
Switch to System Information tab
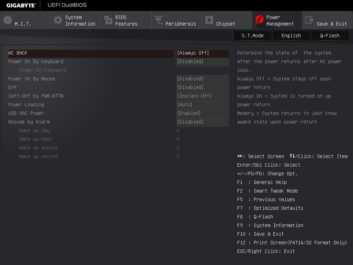76,20
